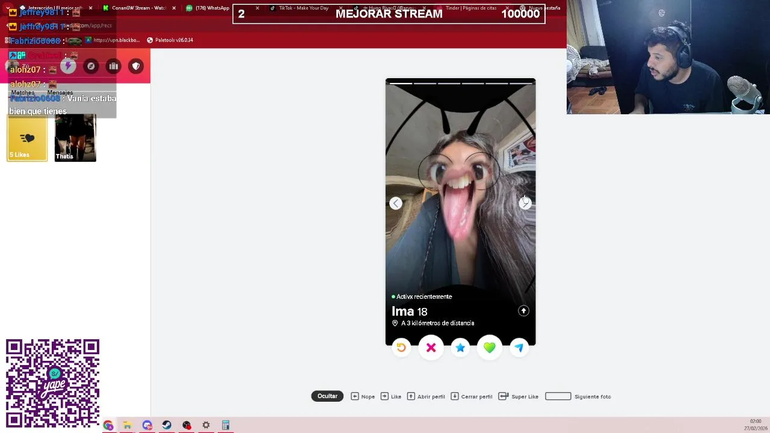
Task: Click the pink X Nope button
Action: click(x=431, y=348)
